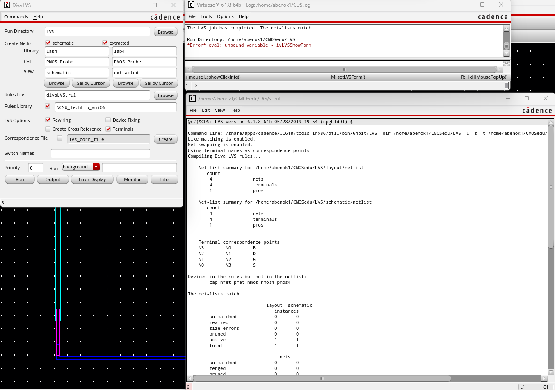Enable the Device Fixing option
Image resolution: width=555 pixels, height=390 pixels.
coord(108,120)
